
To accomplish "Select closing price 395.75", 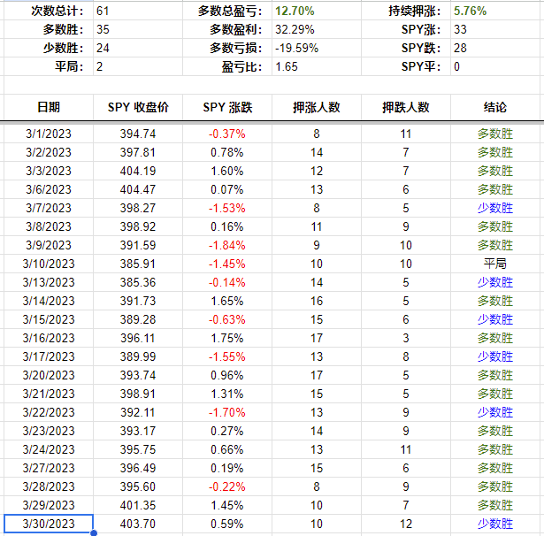I will coord(138,449).
